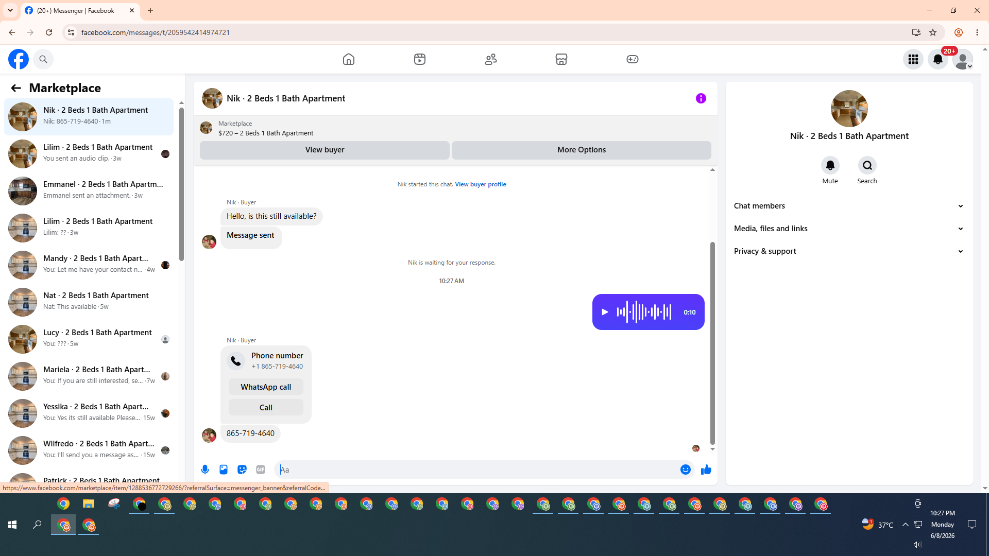Click the Call button

click(266, 408)
